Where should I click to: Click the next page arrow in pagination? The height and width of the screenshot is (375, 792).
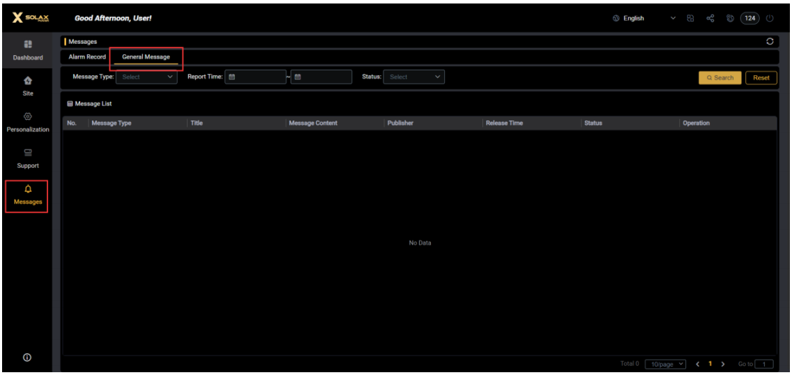click(x=723, y=364)
